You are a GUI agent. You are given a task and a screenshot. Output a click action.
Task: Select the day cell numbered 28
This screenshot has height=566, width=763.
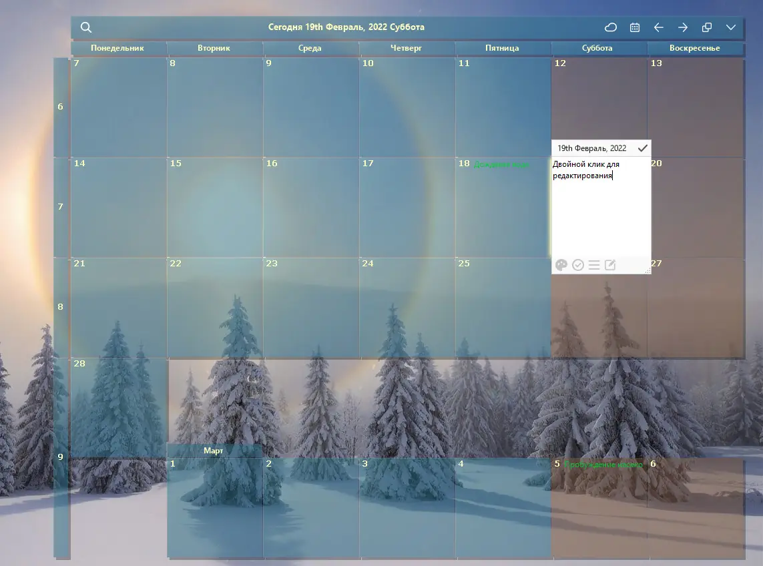pyautogui.click(x=119, y=408)
